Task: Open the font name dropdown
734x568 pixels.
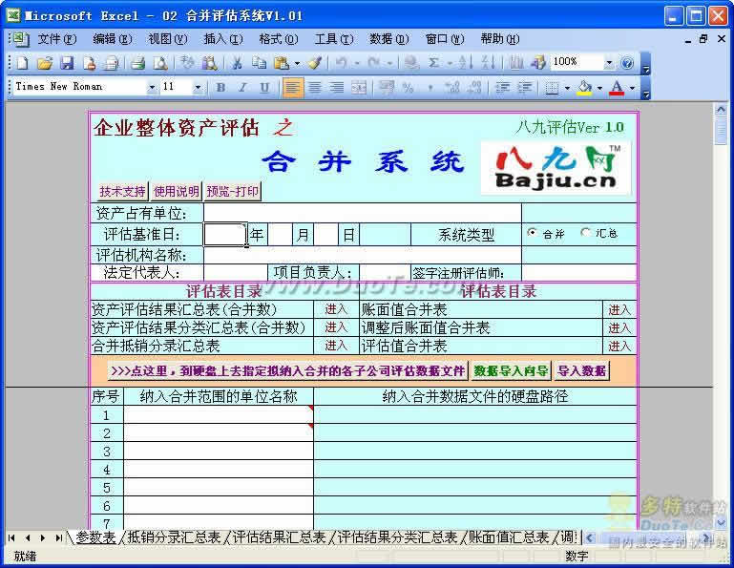Action: 152,87
